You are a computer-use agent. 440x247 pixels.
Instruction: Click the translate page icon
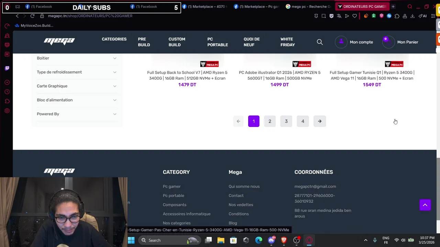coord(339,16)
